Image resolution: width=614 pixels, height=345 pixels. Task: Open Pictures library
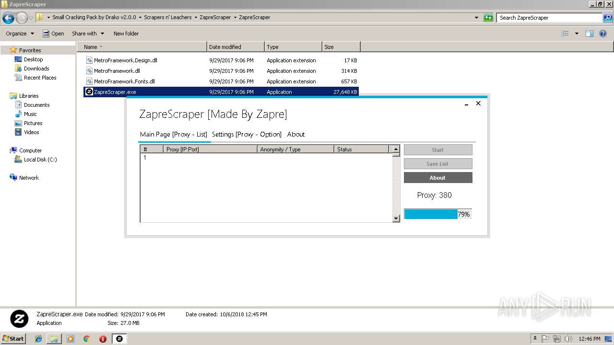pyautogui.click(x=33, y=123)
